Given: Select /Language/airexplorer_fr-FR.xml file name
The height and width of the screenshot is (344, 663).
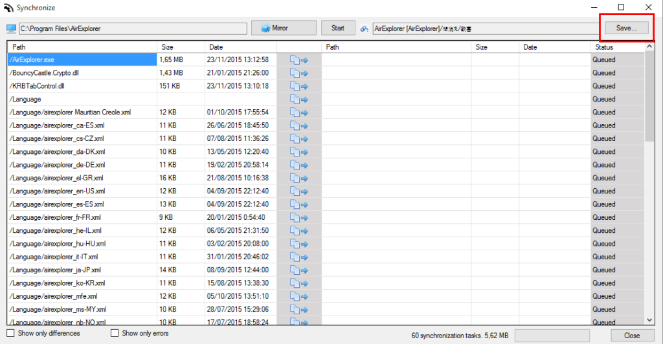Looking at the screenshot, I should click(x=56, y=217).
